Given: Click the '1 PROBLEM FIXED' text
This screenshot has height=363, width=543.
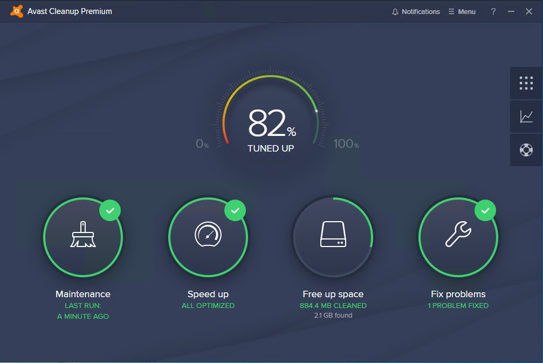Looking at the screenshot, I should pyautogui.click(x=458, y=305).
